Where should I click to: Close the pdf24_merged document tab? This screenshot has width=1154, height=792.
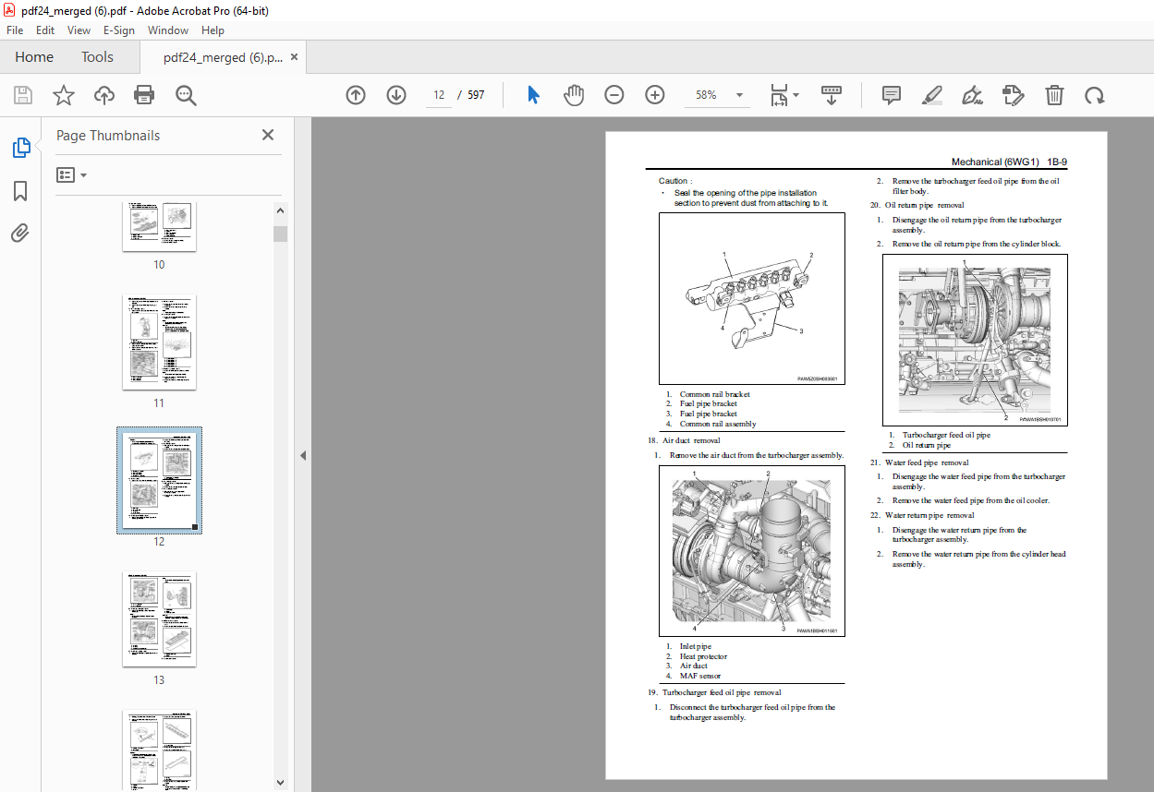tap(295, 57)
